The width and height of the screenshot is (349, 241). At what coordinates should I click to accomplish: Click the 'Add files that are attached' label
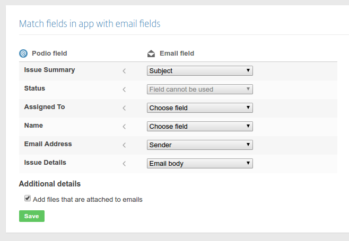[x=88, y=200]
